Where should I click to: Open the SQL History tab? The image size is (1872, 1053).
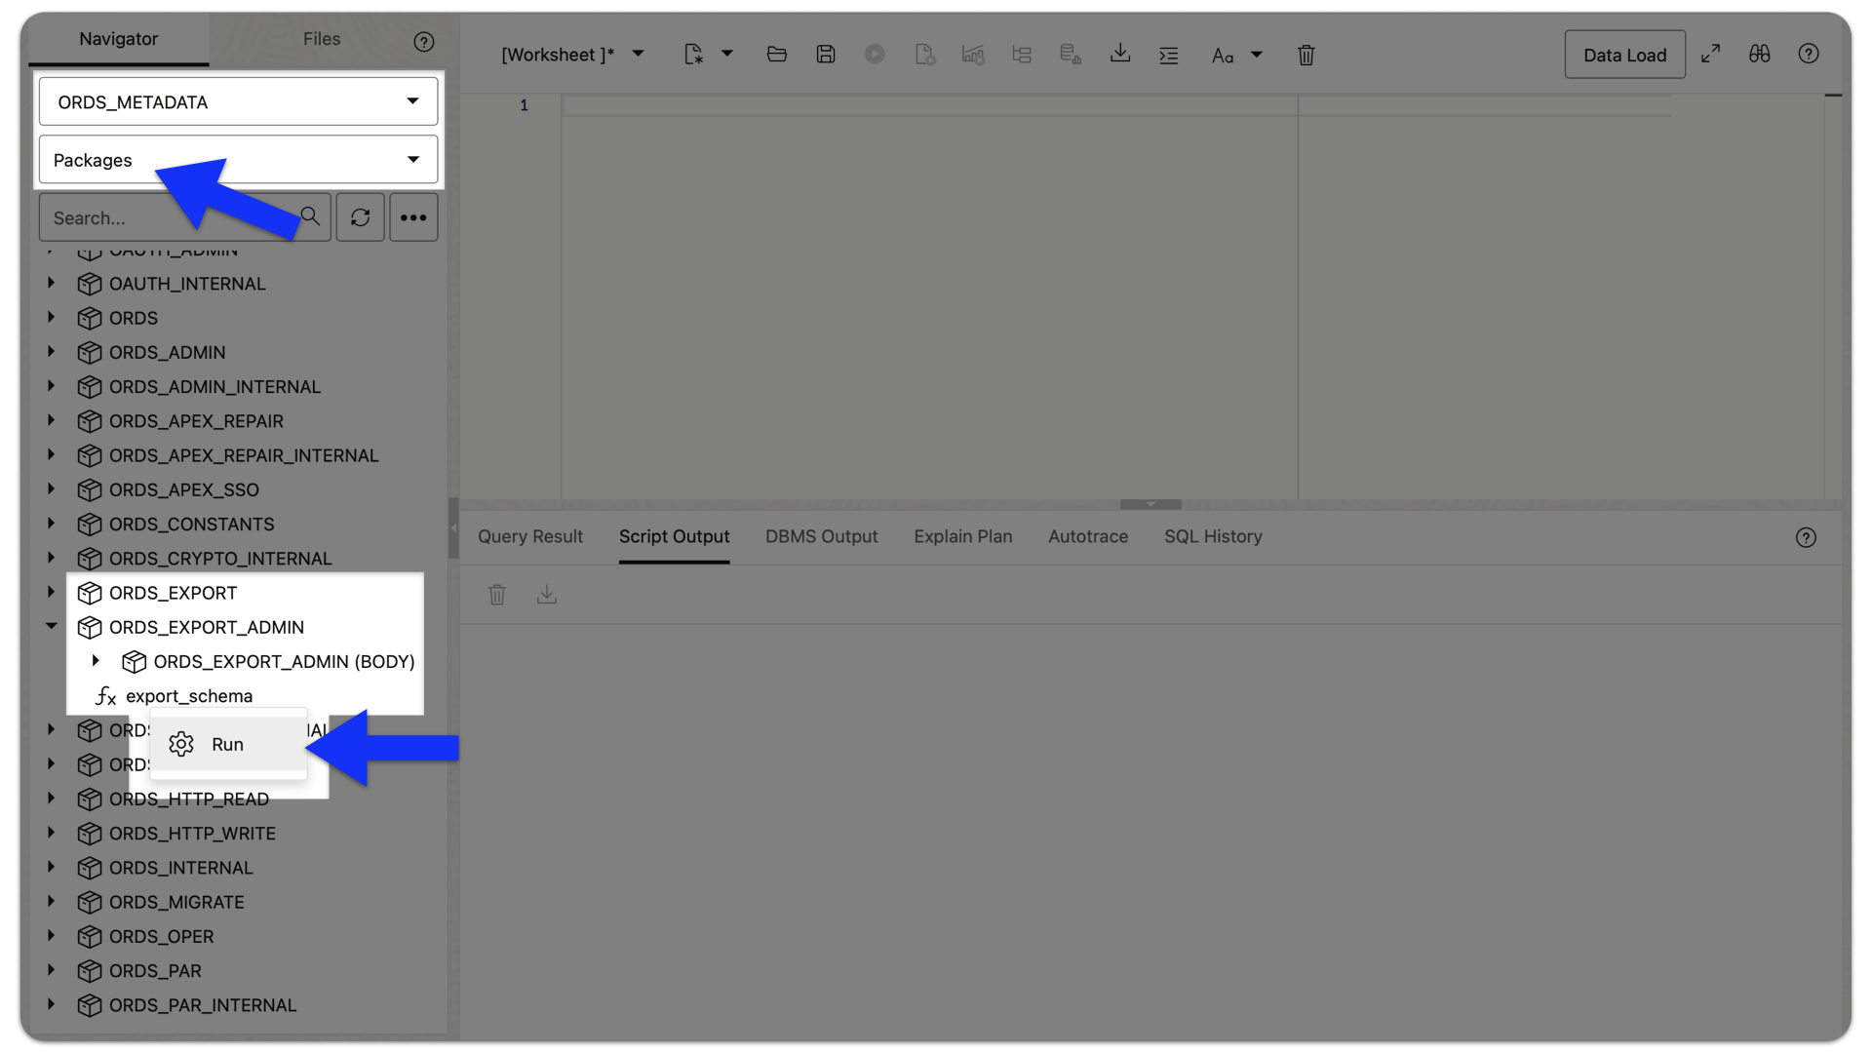click(x=1213, y=536)
